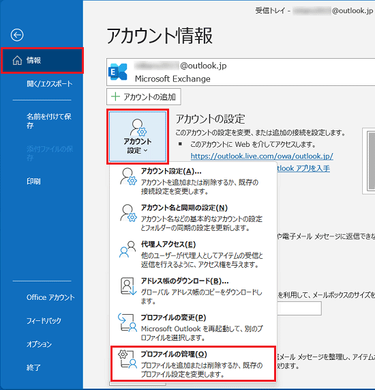Choose プロファイルの変更(P) menu entry
The height and width of the screenshot is (390, 375).
coord(193,327)
